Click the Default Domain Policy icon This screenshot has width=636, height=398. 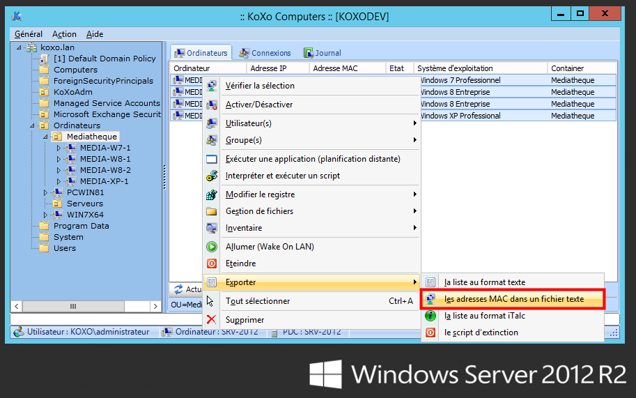pyautogui.click(x=44, y=59)
